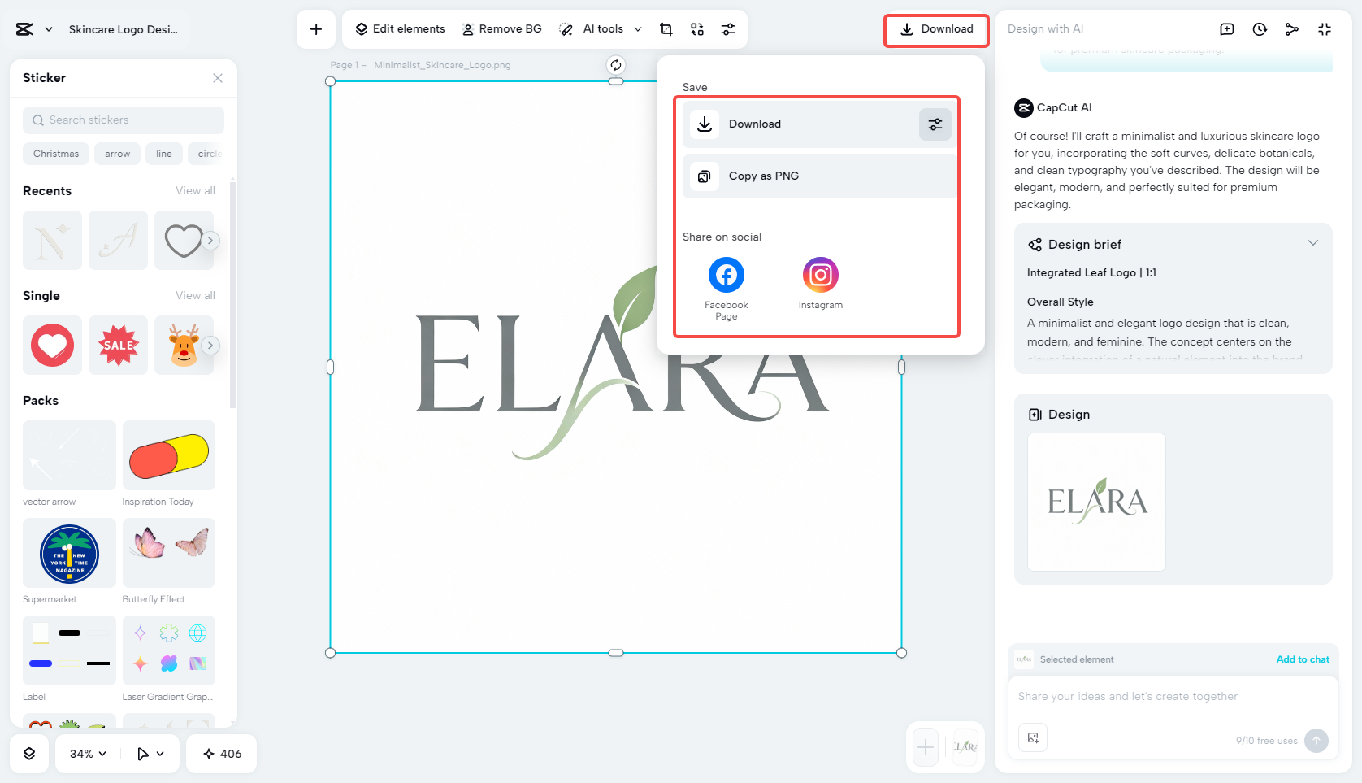Viewport: 1362px width, 783px height.
Task: Open the Layers icon in bottom toolbar
Action: (x=29, y=754)
